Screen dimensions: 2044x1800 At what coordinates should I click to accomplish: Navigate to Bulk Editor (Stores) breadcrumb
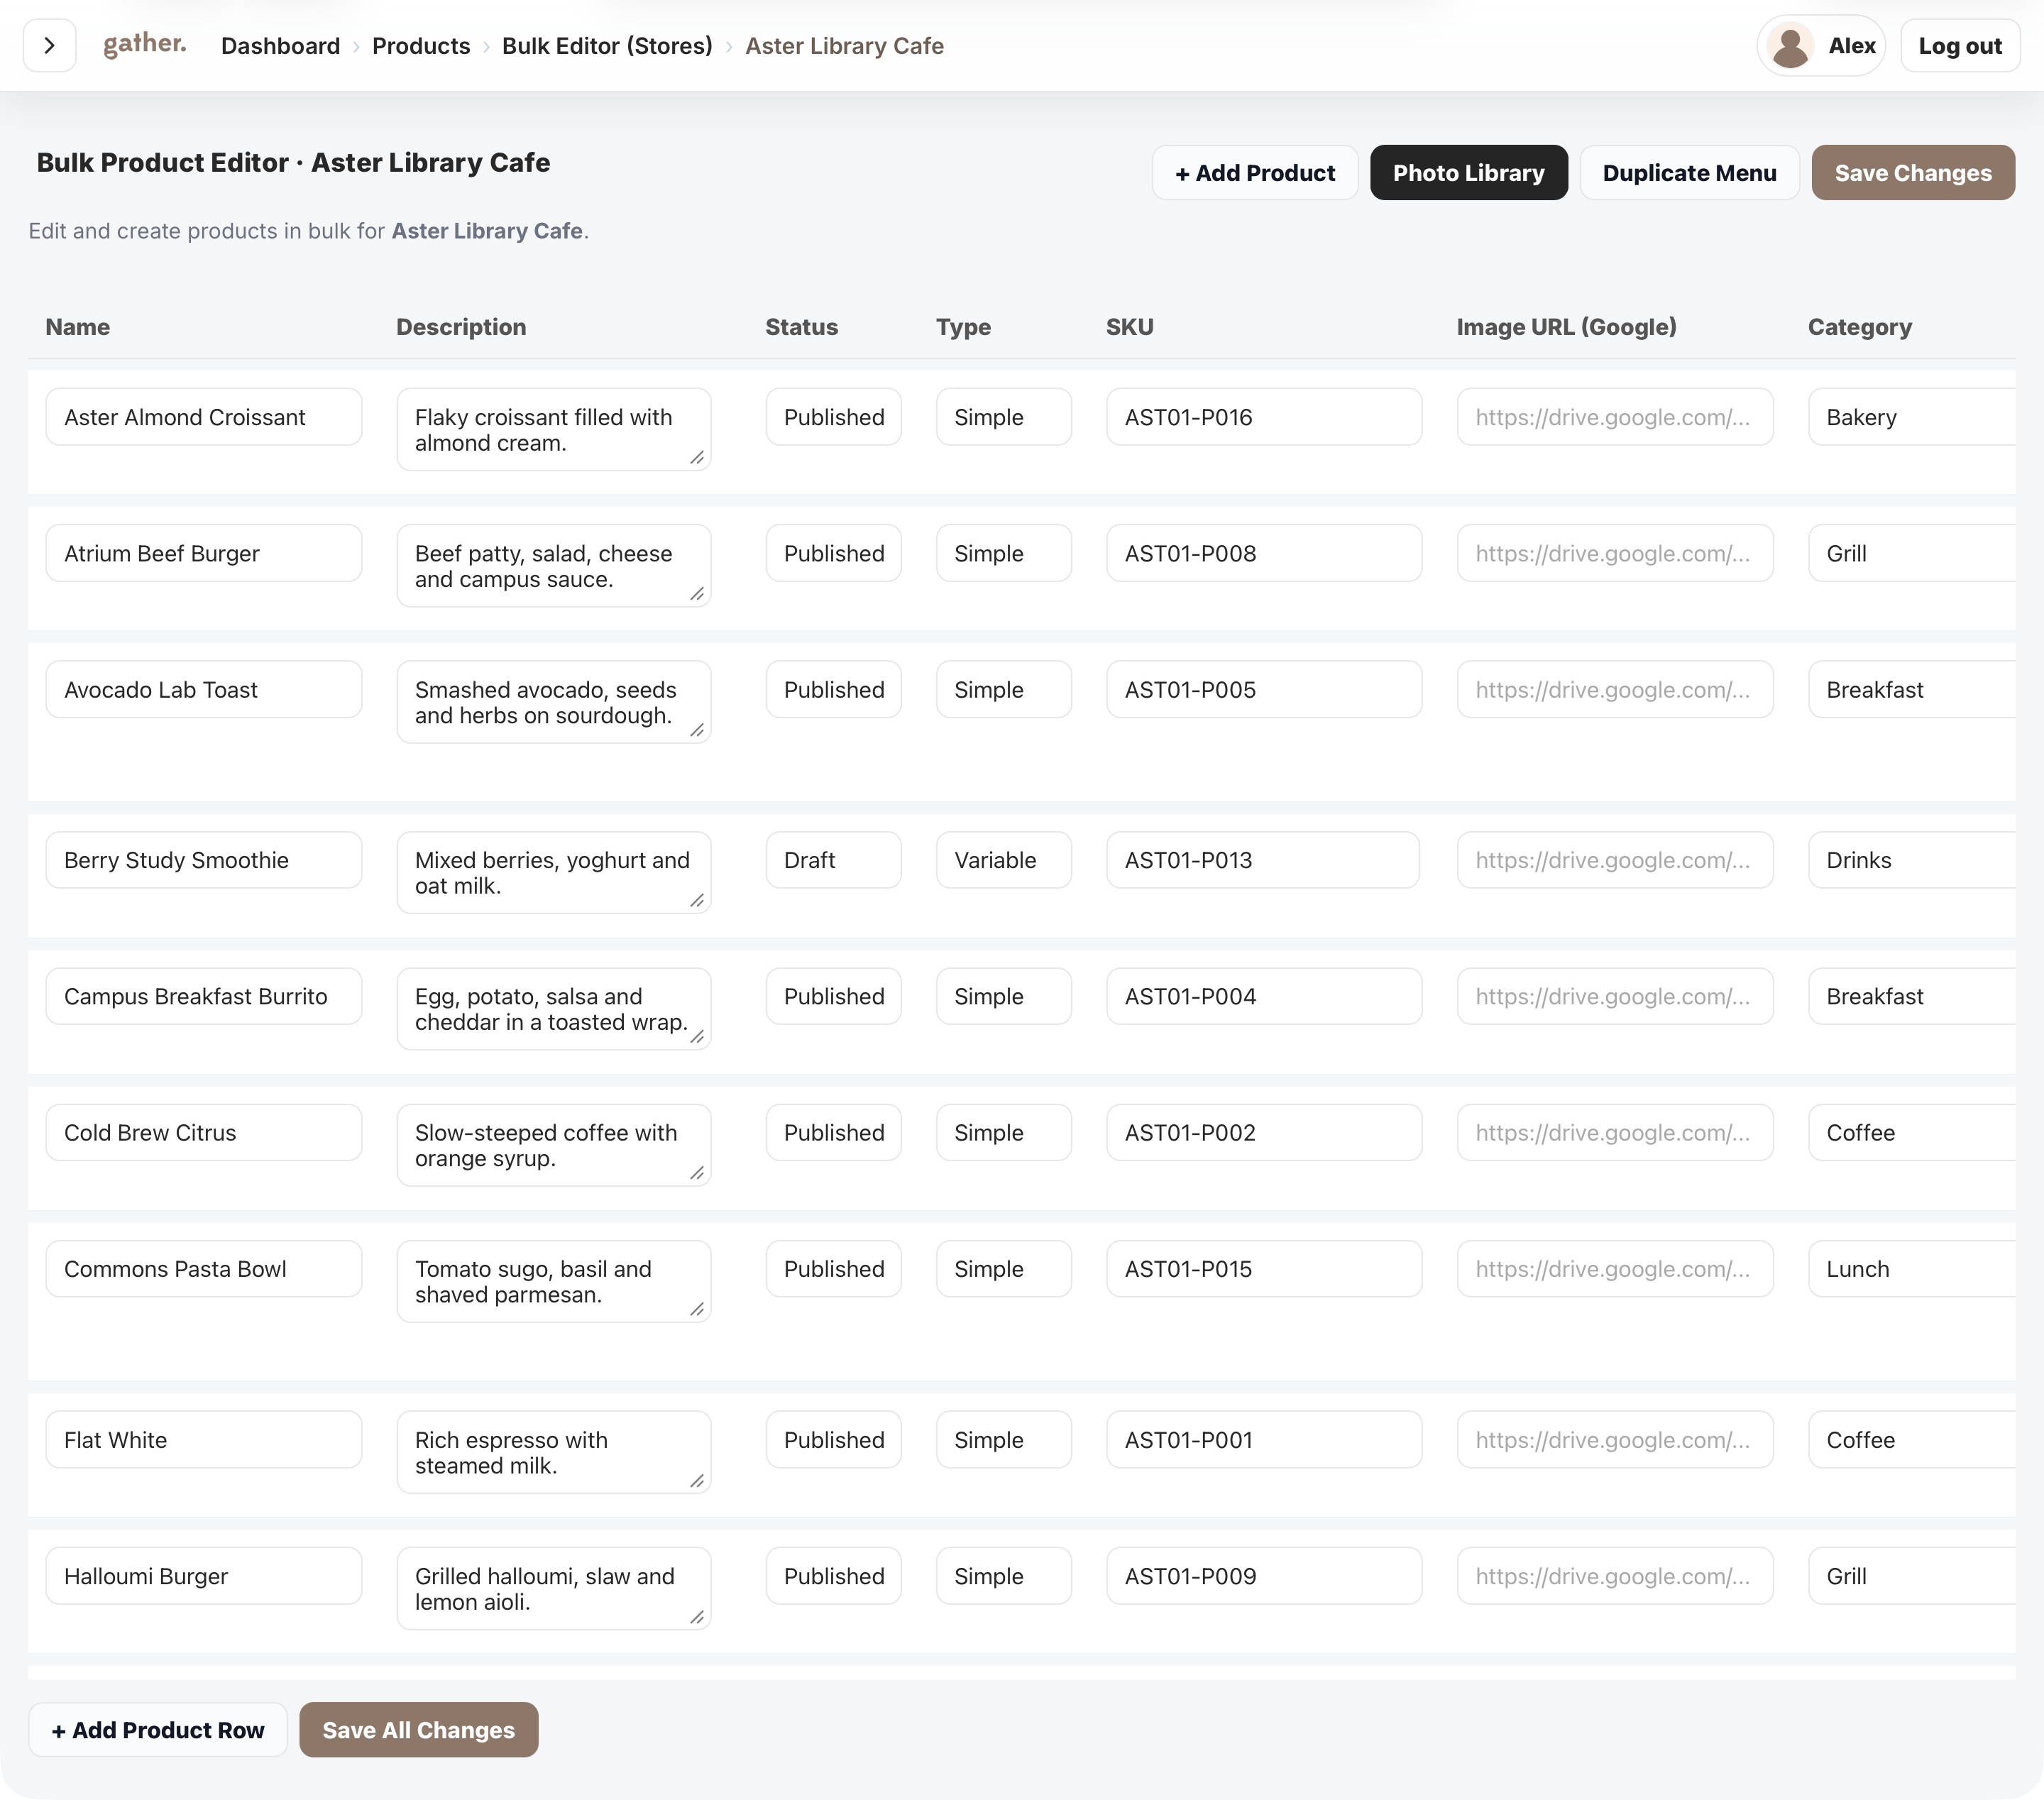point(607,46)
